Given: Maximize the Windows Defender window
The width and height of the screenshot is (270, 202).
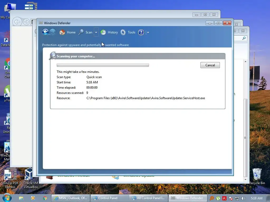Looking at the screenshot, I should click(x=218, y=23).
